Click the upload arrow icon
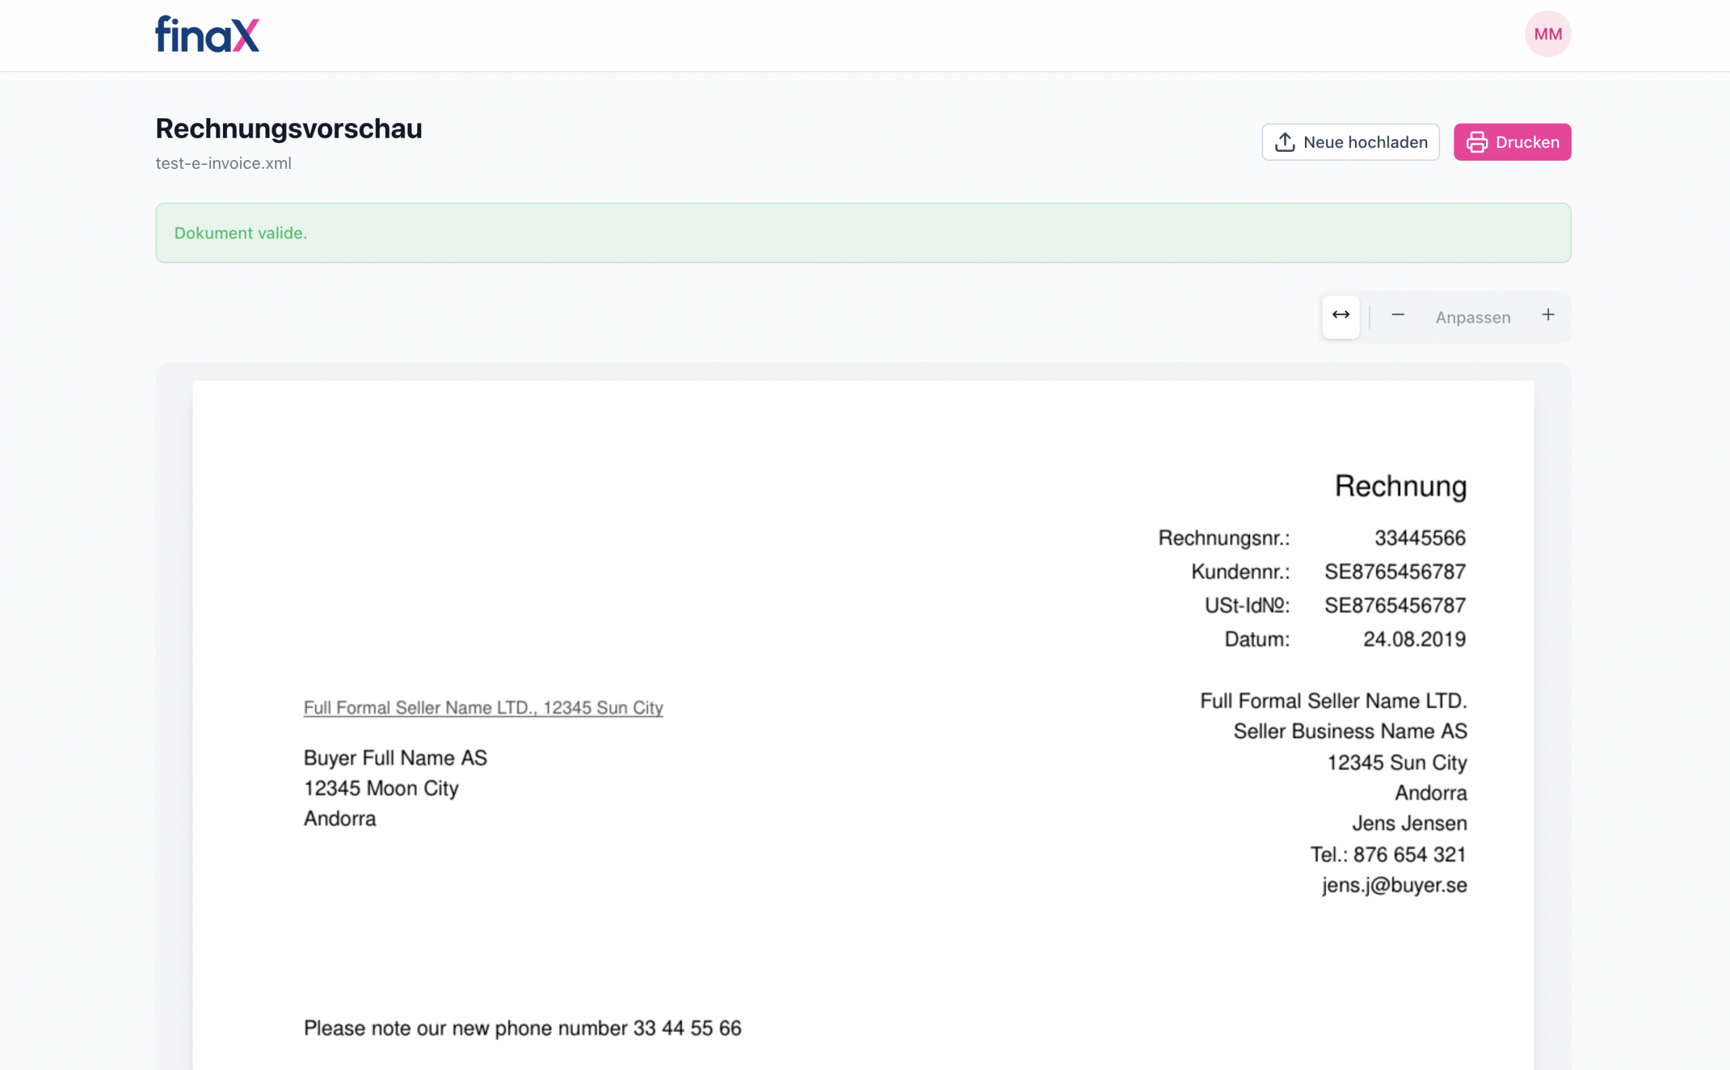 1285,143
